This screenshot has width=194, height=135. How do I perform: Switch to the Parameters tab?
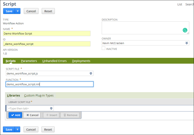pyautogui.click(x=29, y=61)
